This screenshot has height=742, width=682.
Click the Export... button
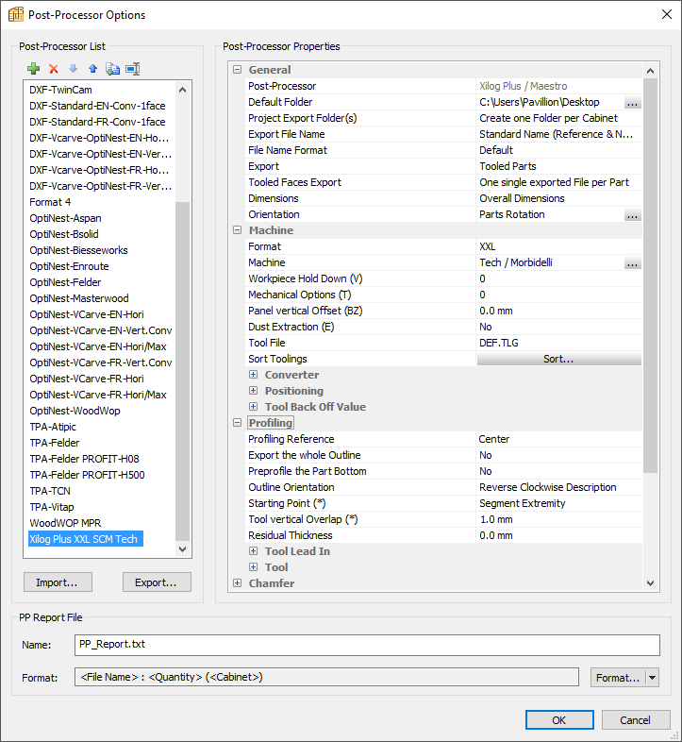coord(157,582)
